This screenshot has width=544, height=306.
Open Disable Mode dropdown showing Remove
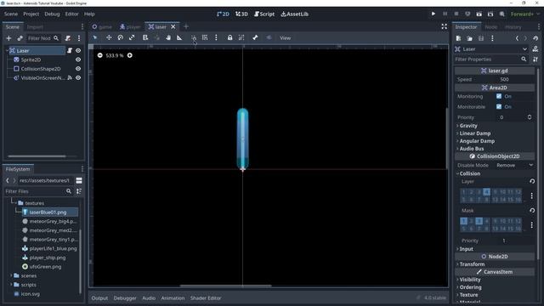coord(514,165)
